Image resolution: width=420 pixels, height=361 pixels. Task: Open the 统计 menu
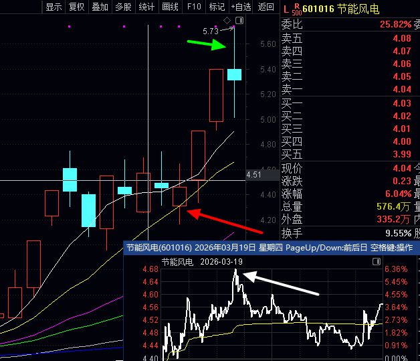click(146, 7)
